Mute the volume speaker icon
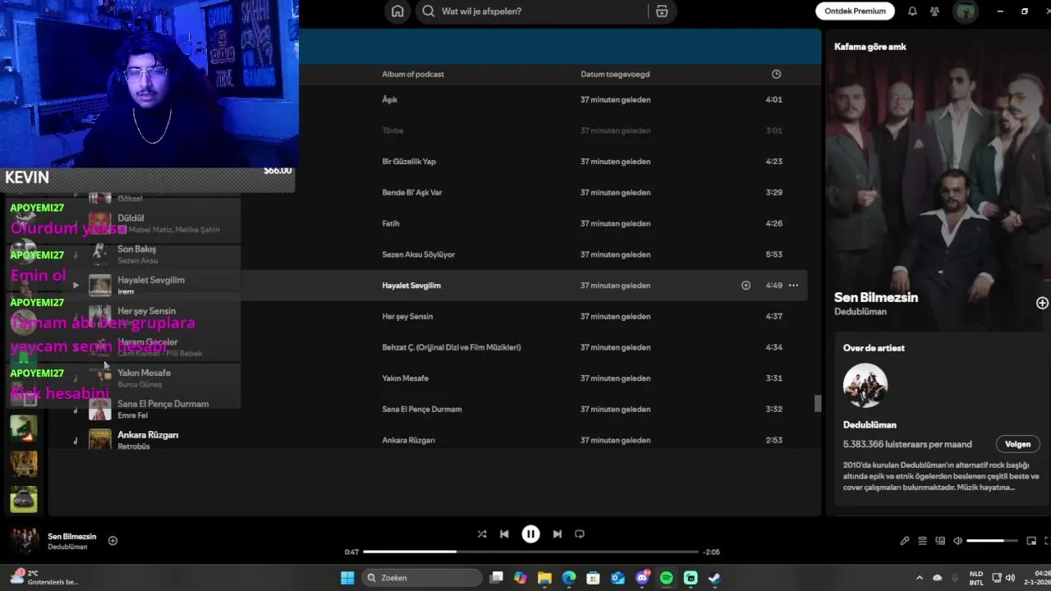1051x591 pixels. pos(957,541)
